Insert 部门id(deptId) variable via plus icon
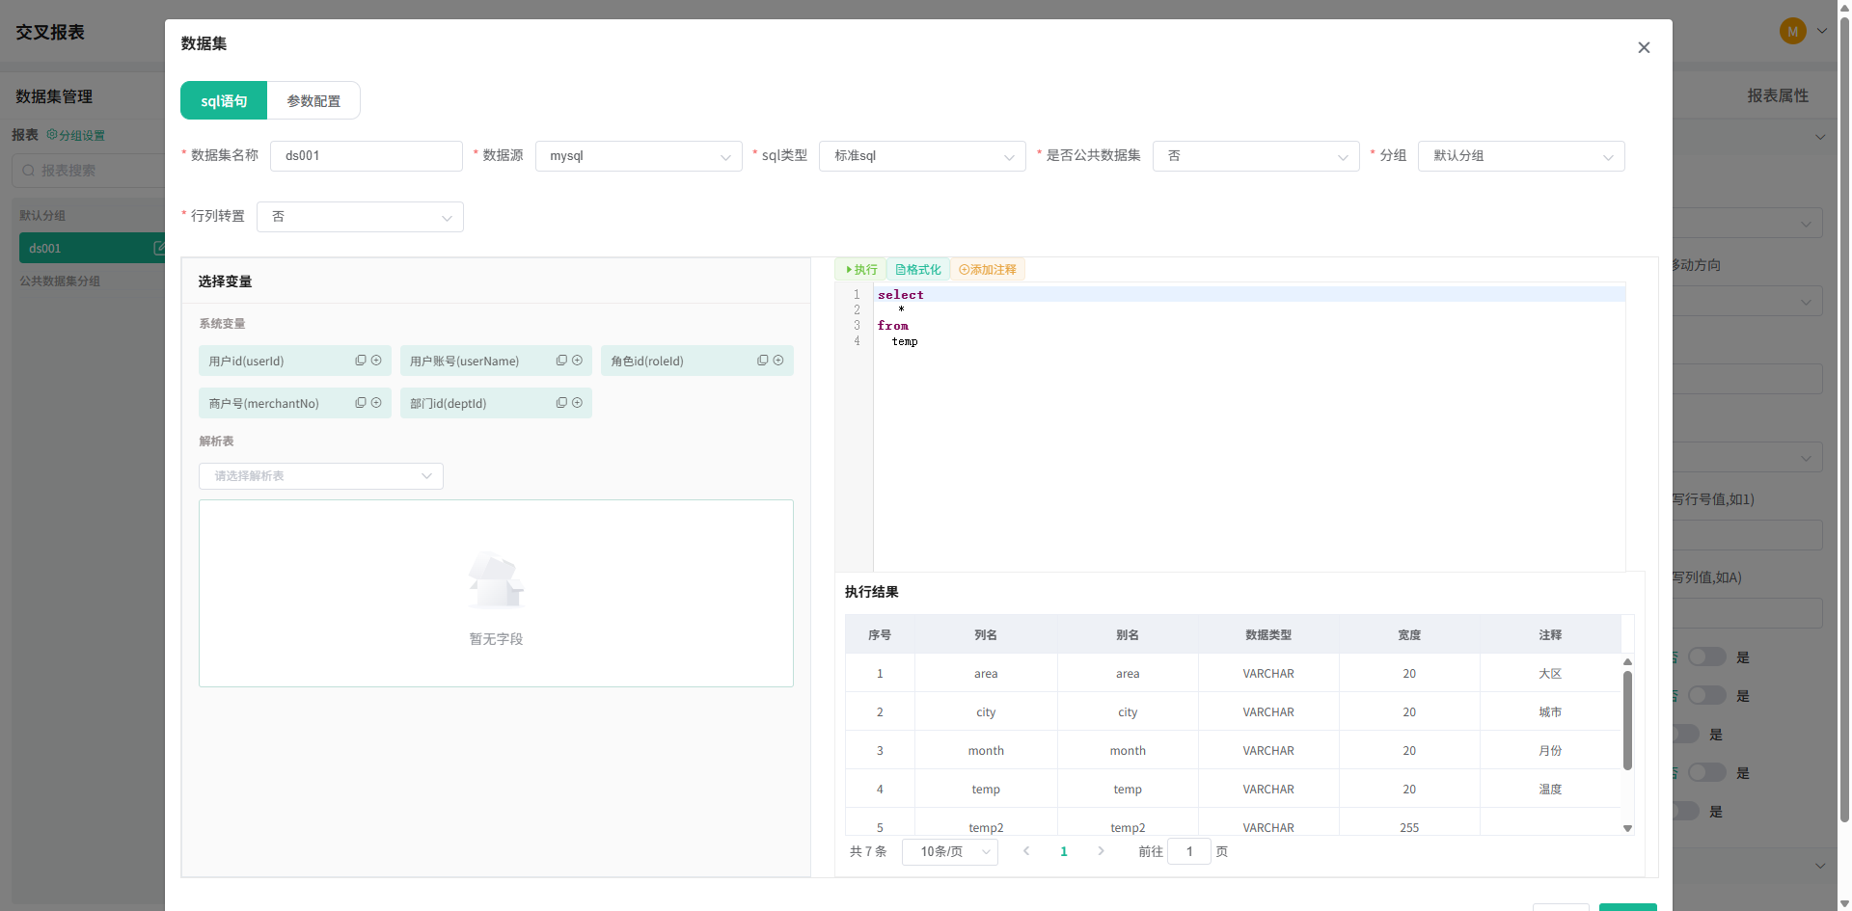 point(578,403)
